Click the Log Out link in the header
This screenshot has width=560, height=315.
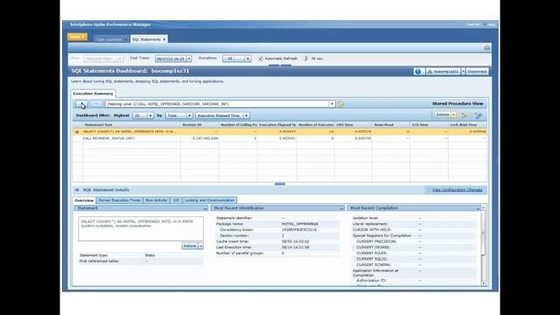tap(472, 24)
